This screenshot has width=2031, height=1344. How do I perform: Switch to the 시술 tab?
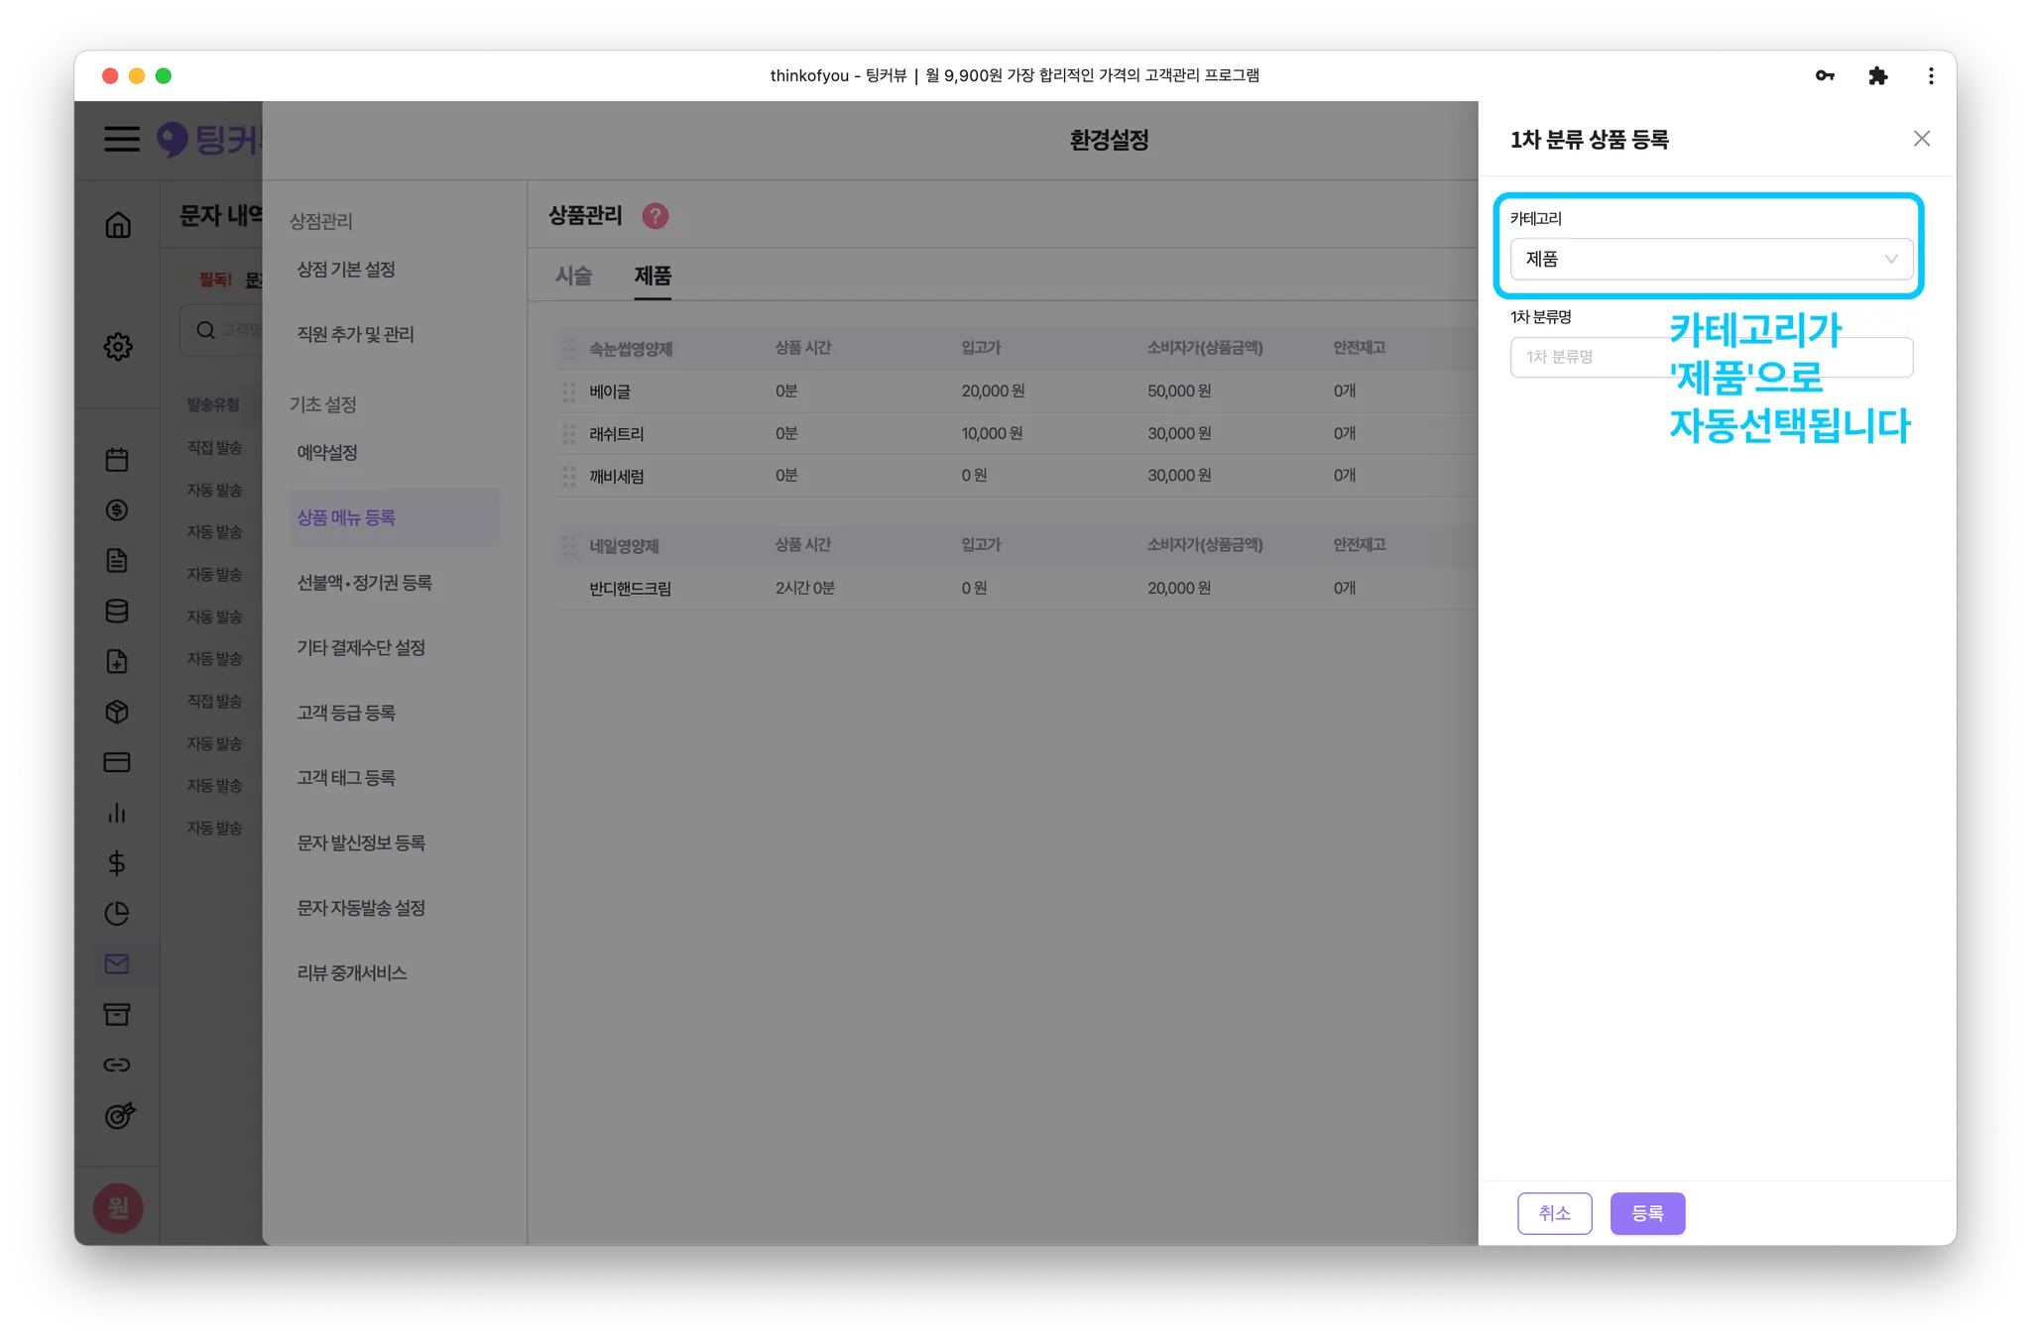[573, 276]
